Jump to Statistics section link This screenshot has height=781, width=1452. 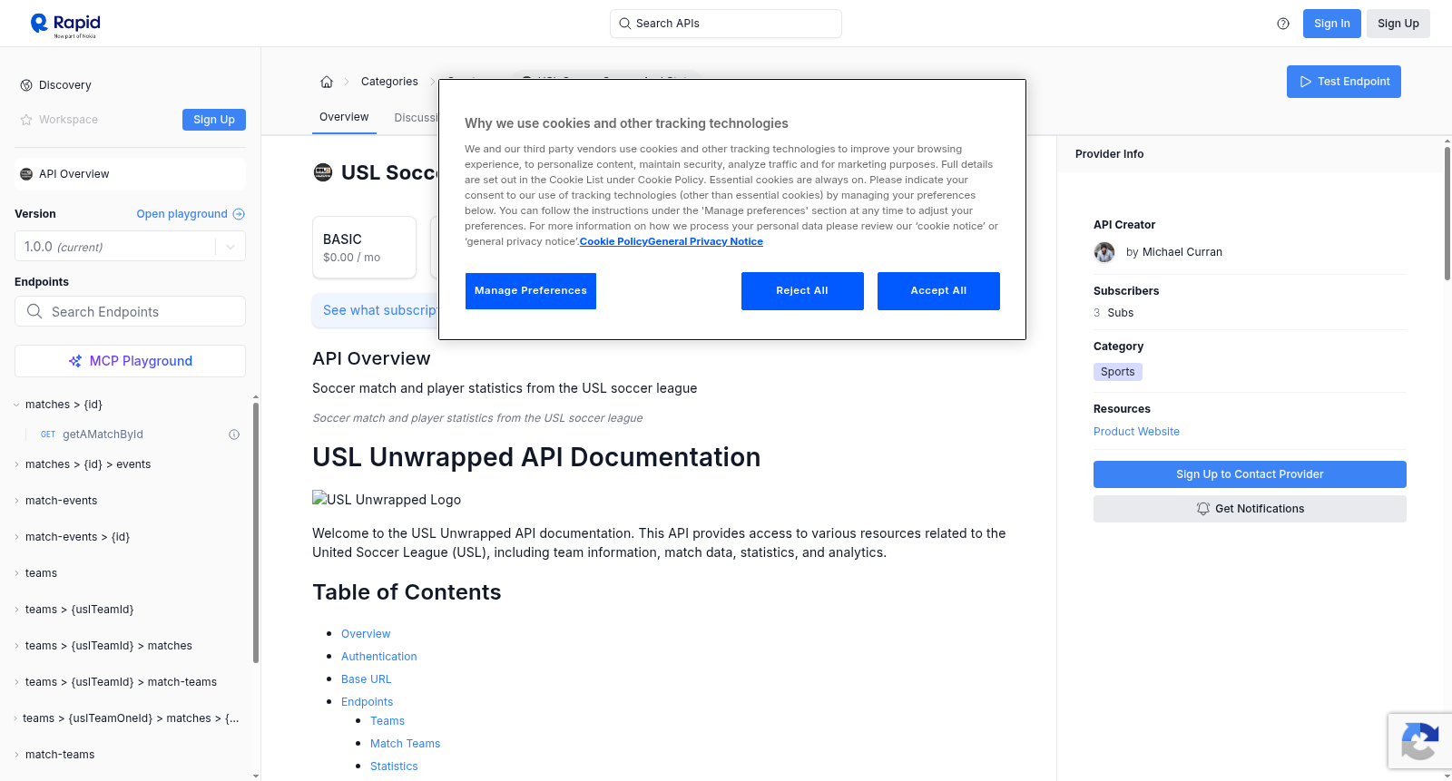click(x=394, y=766)
